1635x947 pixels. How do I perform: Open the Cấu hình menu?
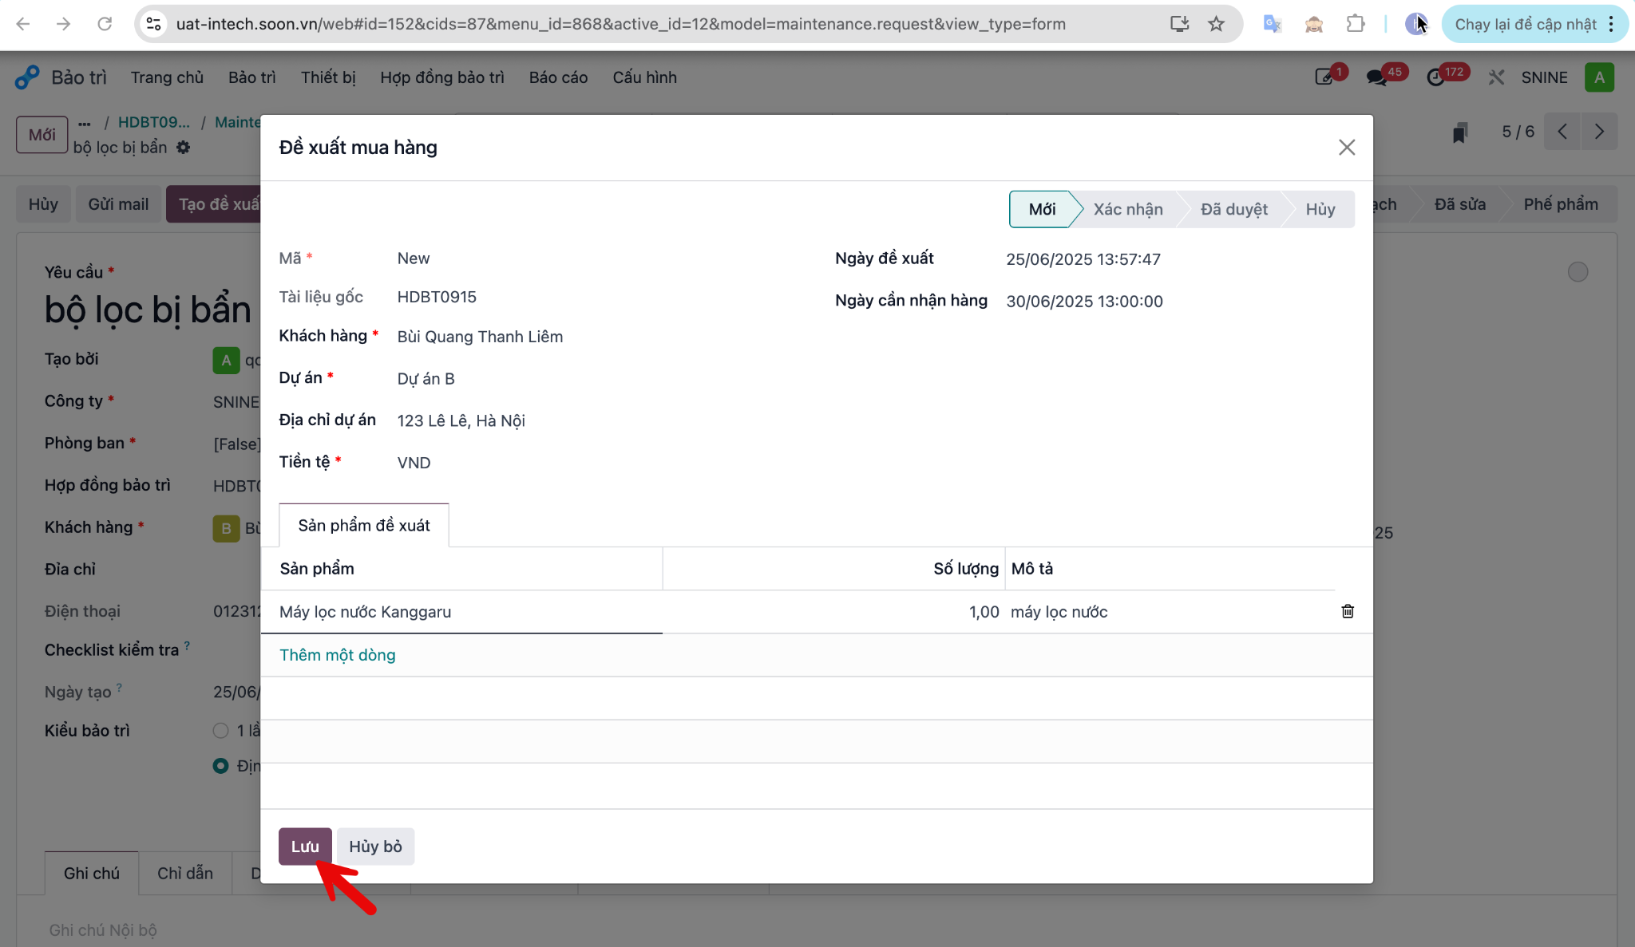(x=644, y=77)
